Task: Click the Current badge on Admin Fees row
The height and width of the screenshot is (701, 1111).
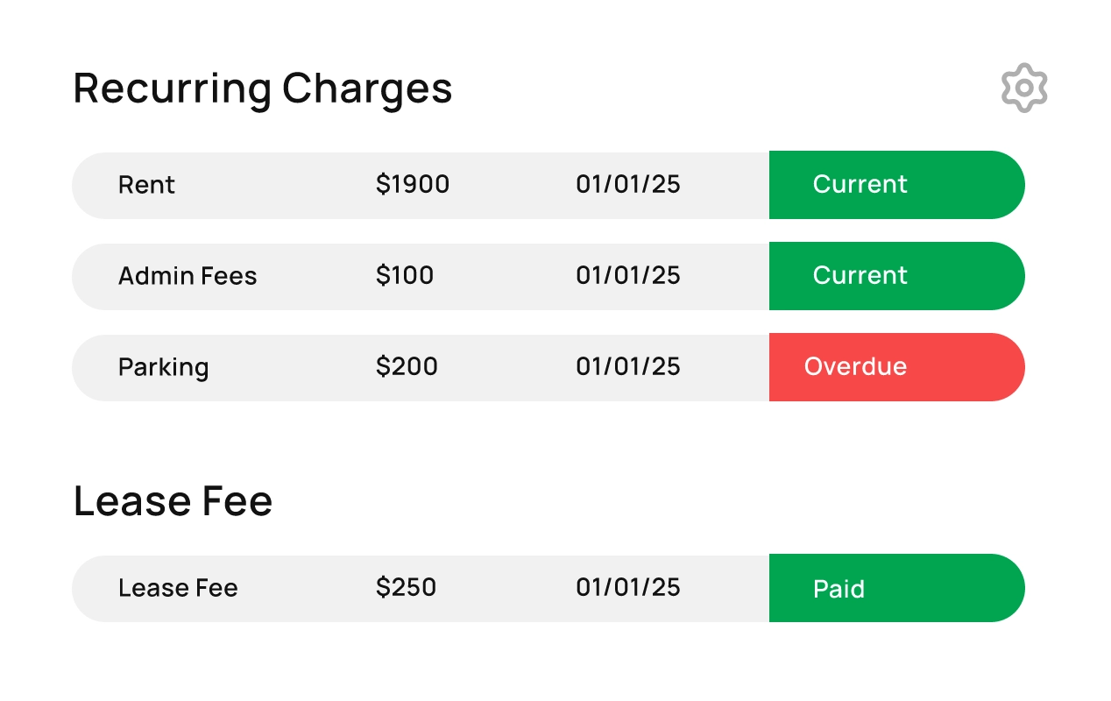Action: pos(860,275)
